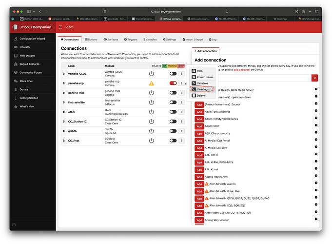Image resolution: width=332 pixels, height=244 pixels.
Task: Open the find-satellite row options menu
Action: point(181,102)
